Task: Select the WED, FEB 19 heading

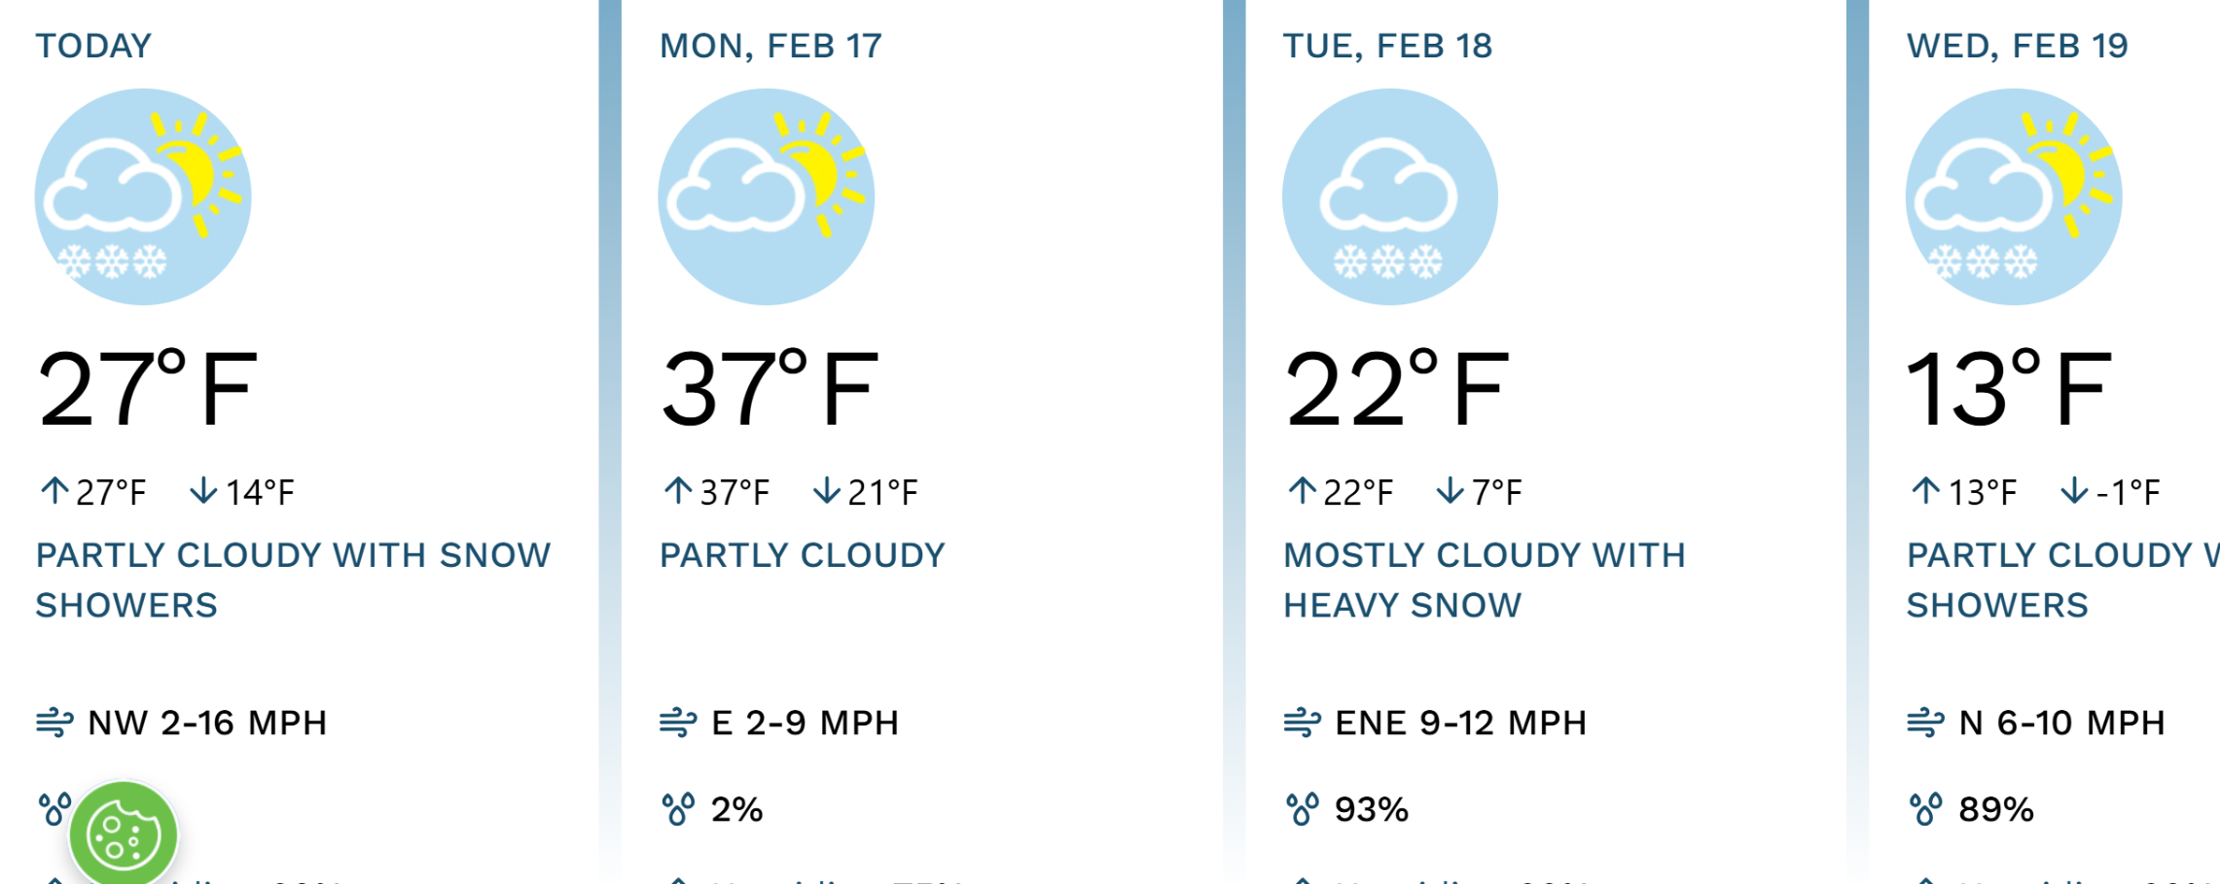Action: point(2017,46)
